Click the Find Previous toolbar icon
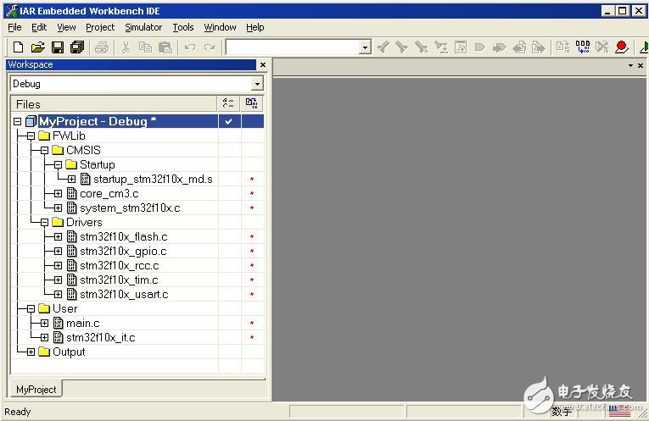The height and width of the screenshot is (421, 649). [383, 47]
